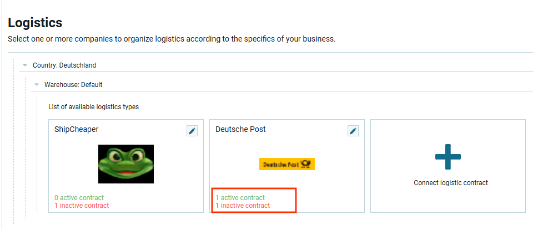
Task: Click the large plus icon
Action: pyautogui.click(x=447, y=157)
